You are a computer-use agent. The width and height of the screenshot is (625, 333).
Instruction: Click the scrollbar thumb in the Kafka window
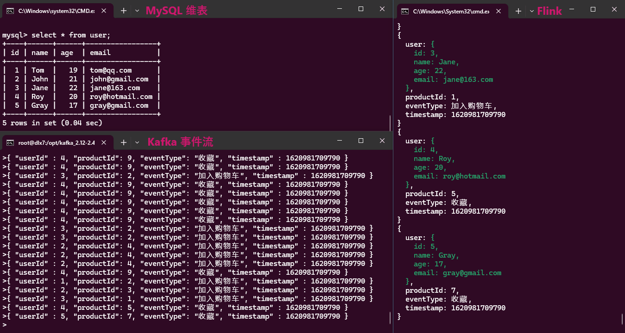click(391, 318)
